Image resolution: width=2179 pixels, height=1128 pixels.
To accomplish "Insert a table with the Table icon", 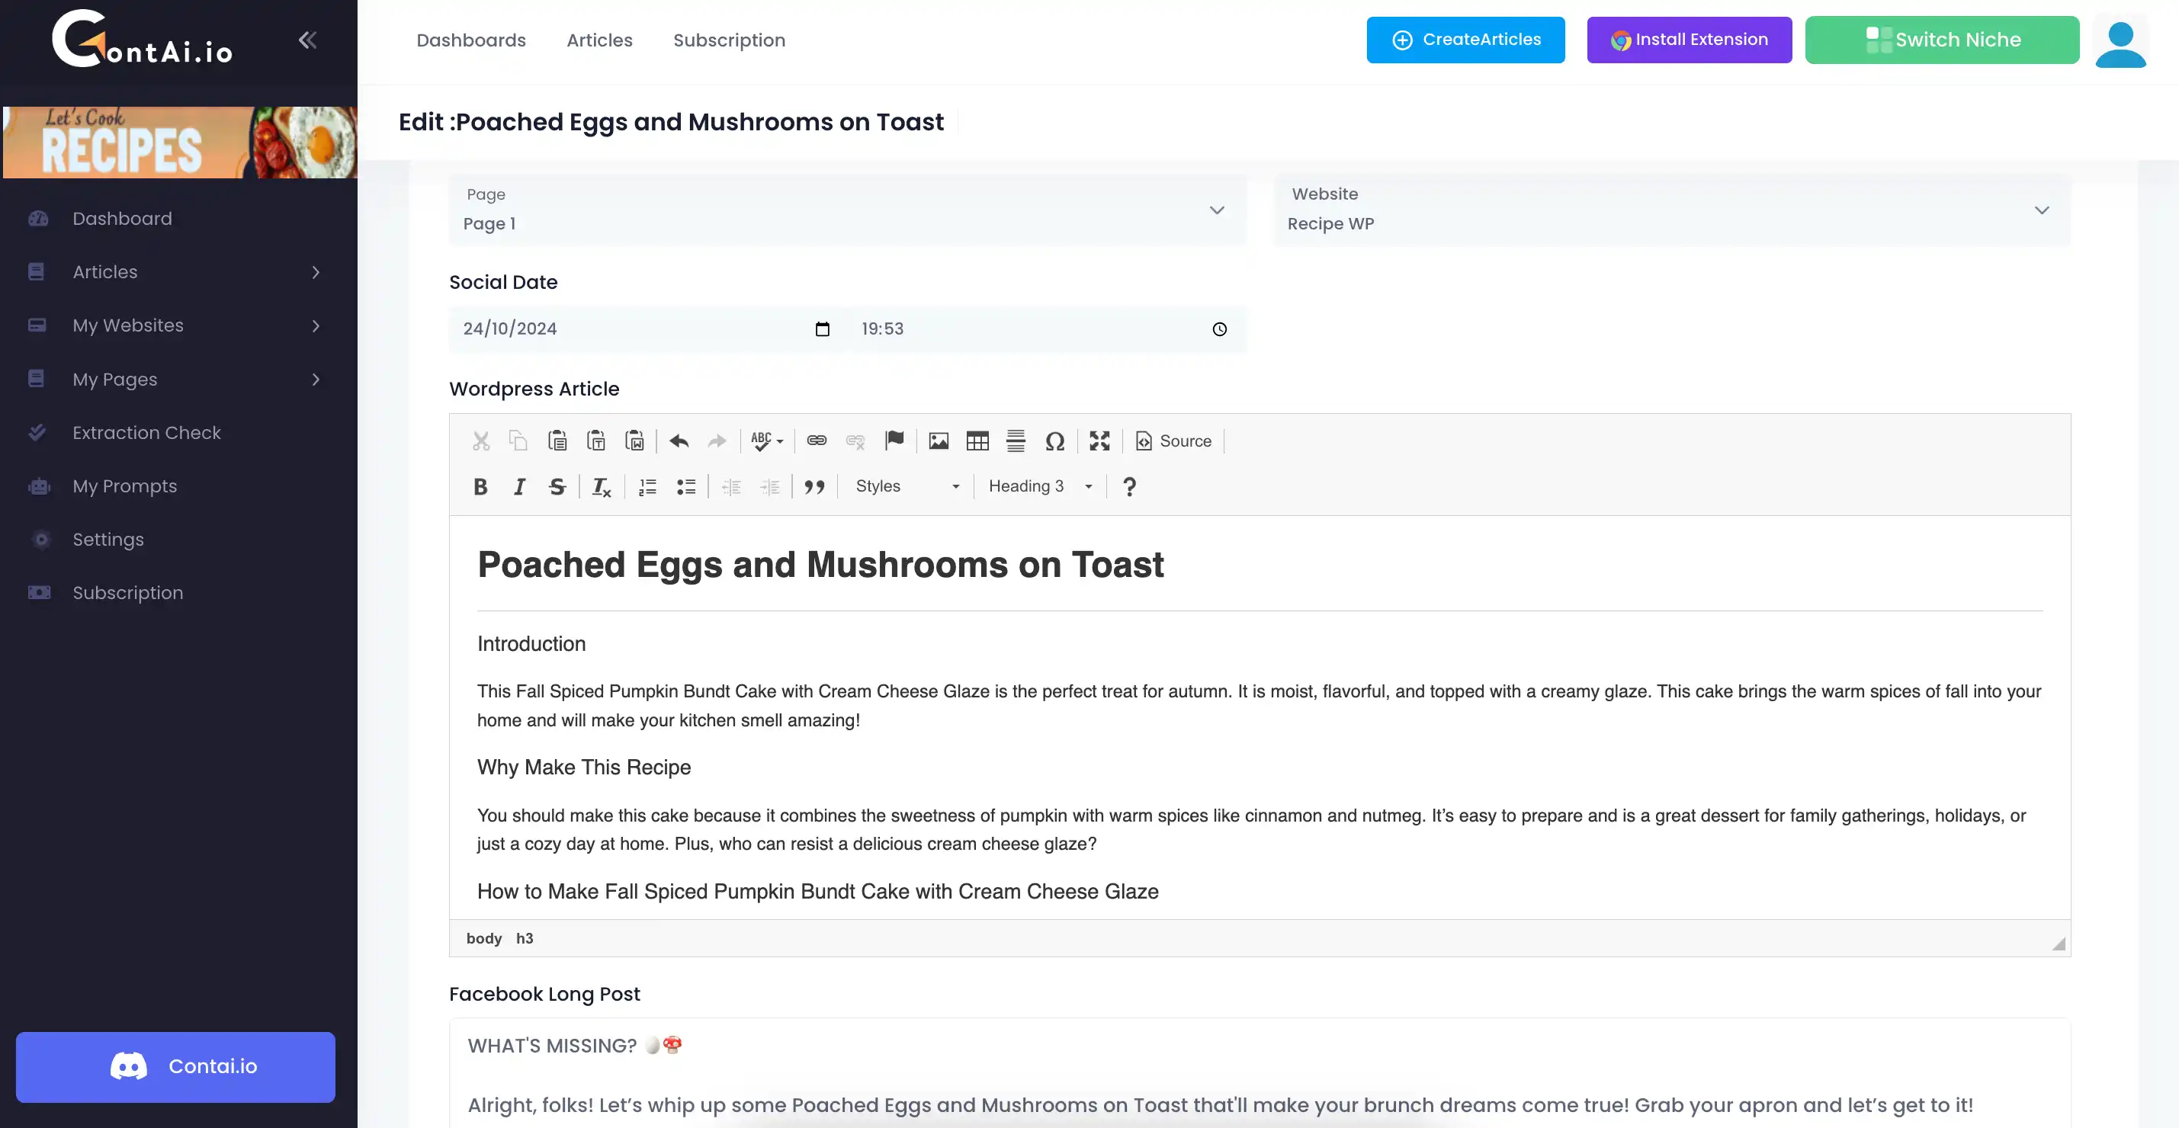I will point(977,441).
